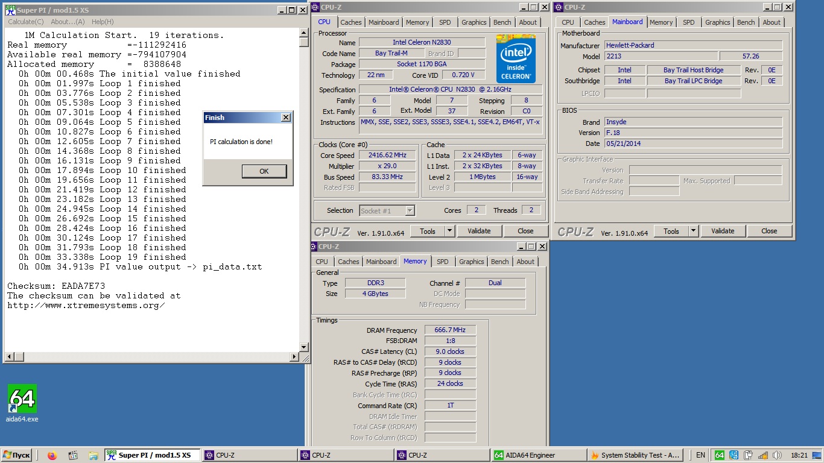Switch to System Stability Test taskbar button

tap(636, 455)
